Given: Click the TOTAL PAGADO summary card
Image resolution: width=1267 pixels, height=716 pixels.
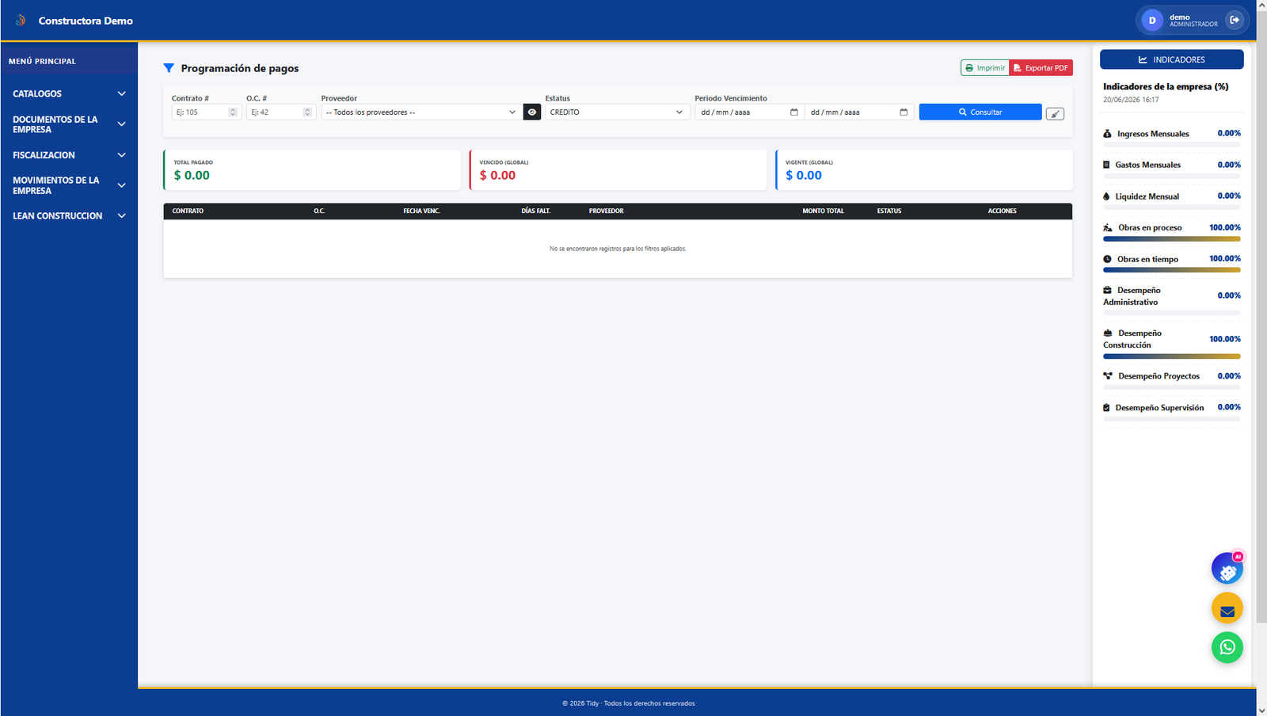Looking at the screenshot, I should pos(312,170).
